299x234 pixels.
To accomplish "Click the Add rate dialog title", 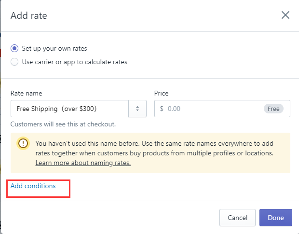I will click(x=28, y=15).
